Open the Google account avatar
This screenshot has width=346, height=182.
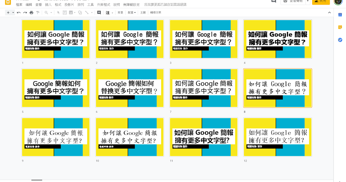click(338, 1)
